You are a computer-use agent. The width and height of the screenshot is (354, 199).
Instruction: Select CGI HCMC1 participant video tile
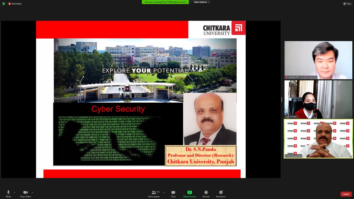point(318,99)
